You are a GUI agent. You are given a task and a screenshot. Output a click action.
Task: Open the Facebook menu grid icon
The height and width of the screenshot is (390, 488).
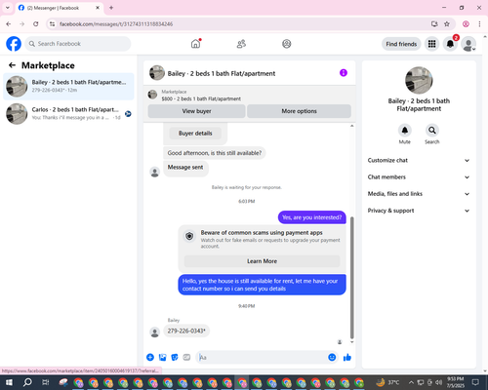431,44
